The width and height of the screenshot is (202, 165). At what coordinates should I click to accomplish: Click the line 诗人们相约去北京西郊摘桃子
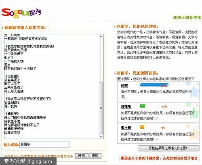[25, 117]
